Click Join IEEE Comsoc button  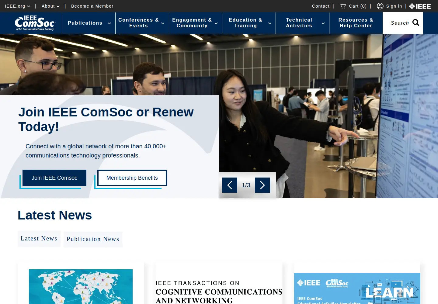tap(54, 178)
